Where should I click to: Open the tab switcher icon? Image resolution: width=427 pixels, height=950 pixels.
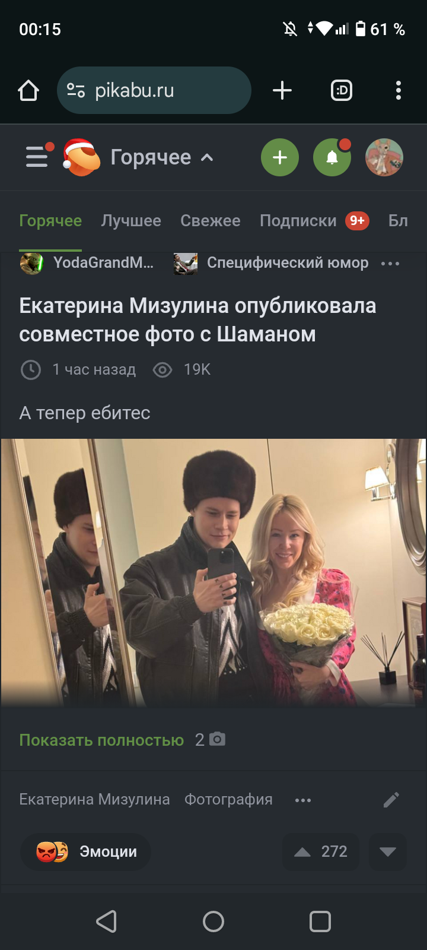pyautogui.click(x=342, y=90)
